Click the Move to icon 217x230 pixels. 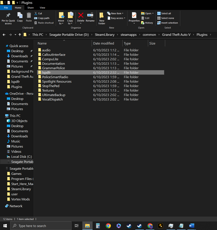click(61, 16)
